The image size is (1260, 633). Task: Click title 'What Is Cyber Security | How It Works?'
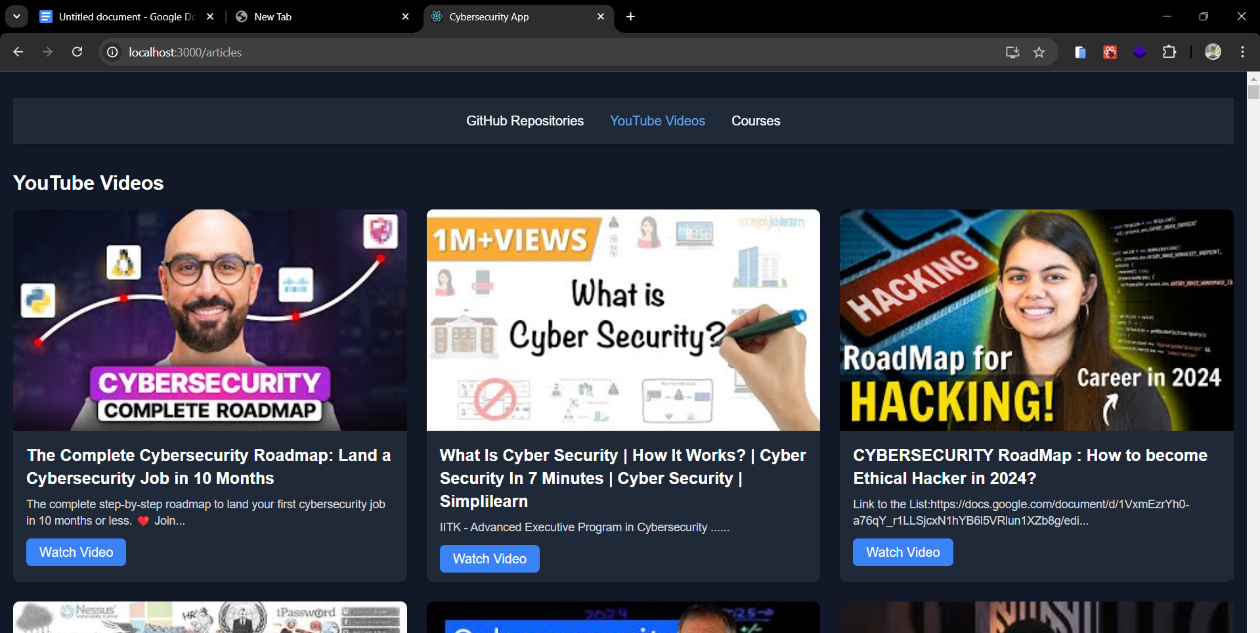point(623,478)
